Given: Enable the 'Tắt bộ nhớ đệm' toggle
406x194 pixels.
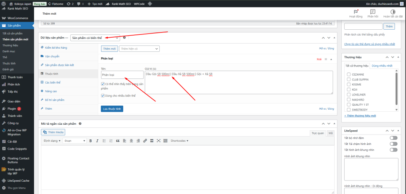Looking at the screenshot, I should (393, 138).
